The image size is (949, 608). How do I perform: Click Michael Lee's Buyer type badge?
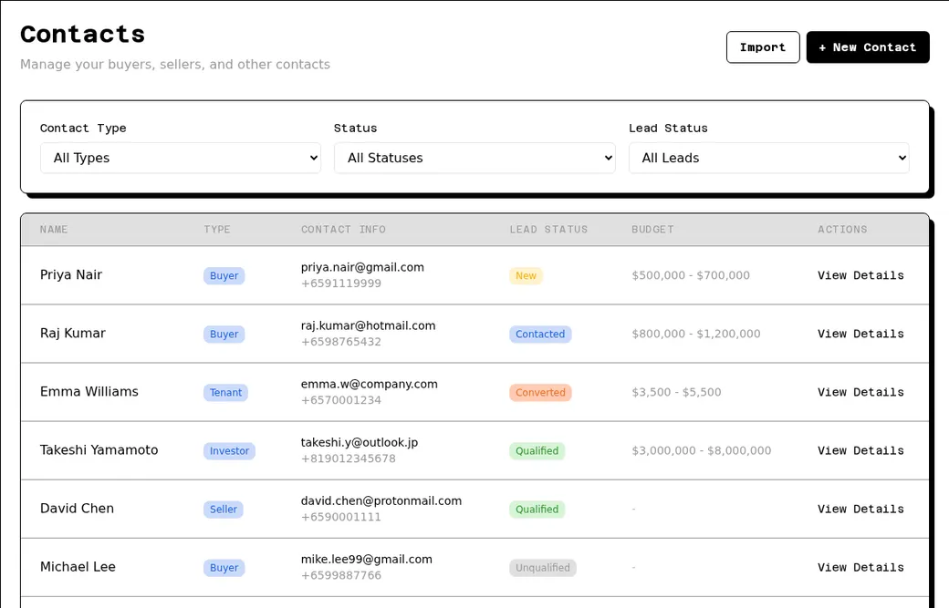coord(224,568)
